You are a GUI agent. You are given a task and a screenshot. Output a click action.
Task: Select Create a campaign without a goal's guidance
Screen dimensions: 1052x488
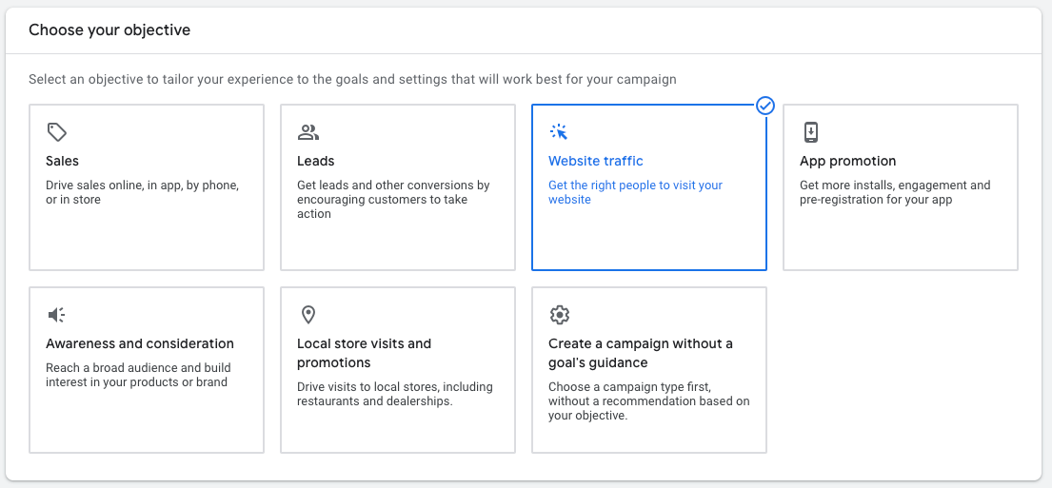click(648, 370)
